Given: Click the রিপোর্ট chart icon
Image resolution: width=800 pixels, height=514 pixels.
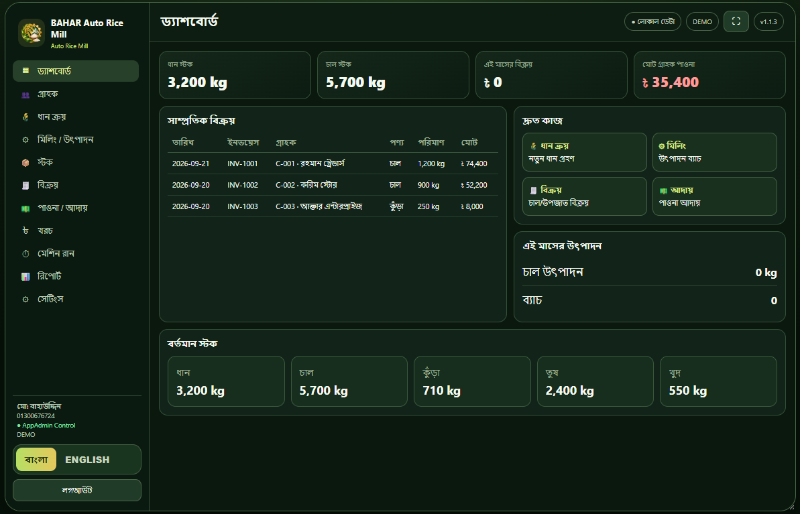Looking at the screenshot, I should tap(25, 276).
